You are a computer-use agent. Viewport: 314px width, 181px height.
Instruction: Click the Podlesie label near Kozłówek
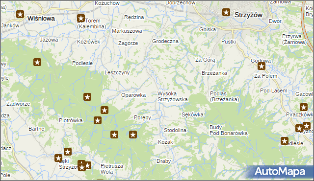click(82, 63)
